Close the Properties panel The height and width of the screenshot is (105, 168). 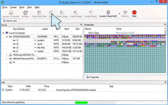pyautogui.click(x=165, y=25)
